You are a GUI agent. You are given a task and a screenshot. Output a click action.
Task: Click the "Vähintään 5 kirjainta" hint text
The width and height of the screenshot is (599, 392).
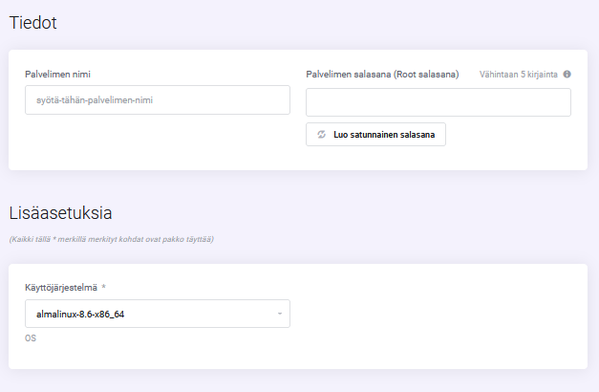point(519,74)
